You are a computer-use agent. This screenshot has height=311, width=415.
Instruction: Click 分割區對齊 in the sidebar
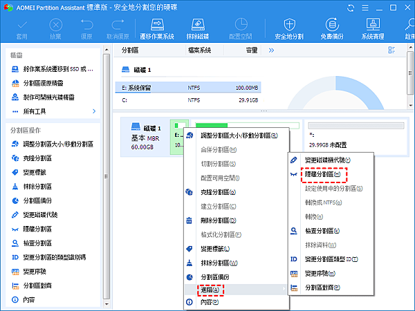tap(32, 285)
